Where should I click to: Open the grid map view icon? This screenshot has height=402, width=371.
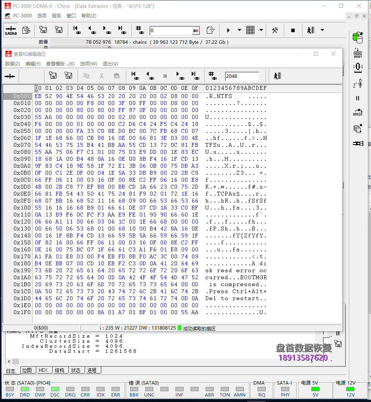[x=250, y=30]
